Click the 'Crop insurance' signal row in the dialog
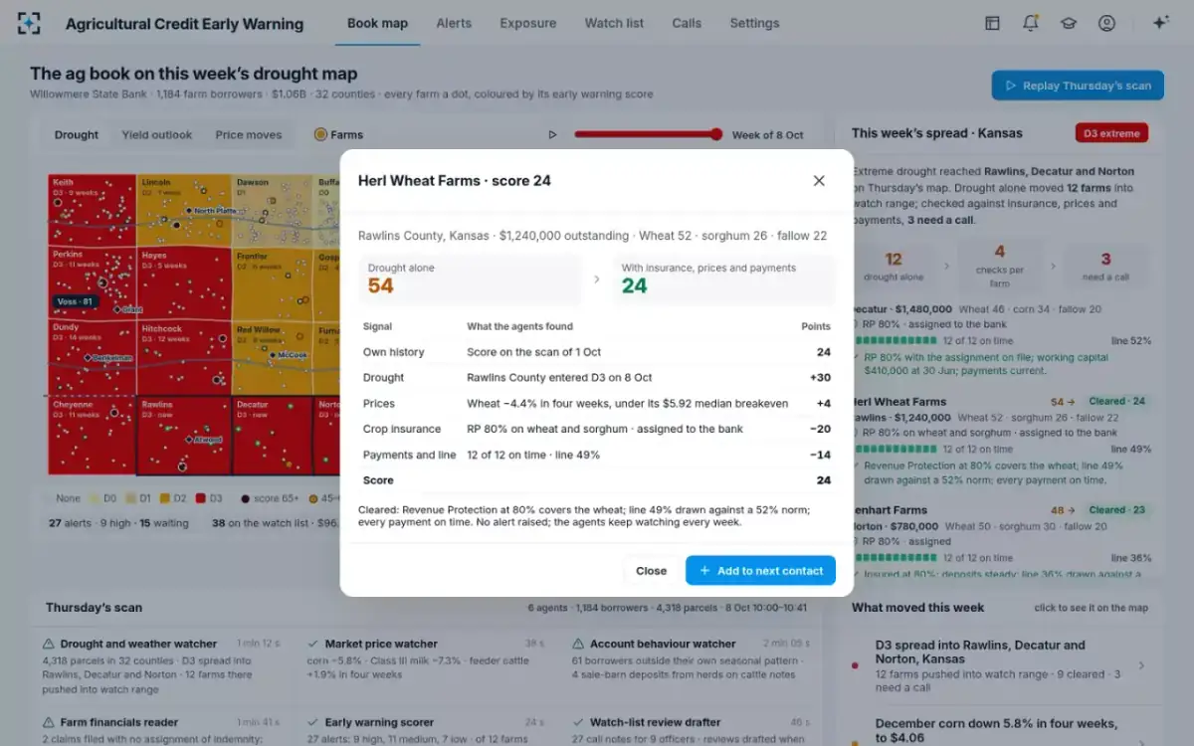Image resolution: width=1194 pixels, height=746 pixels. (597, 430)
